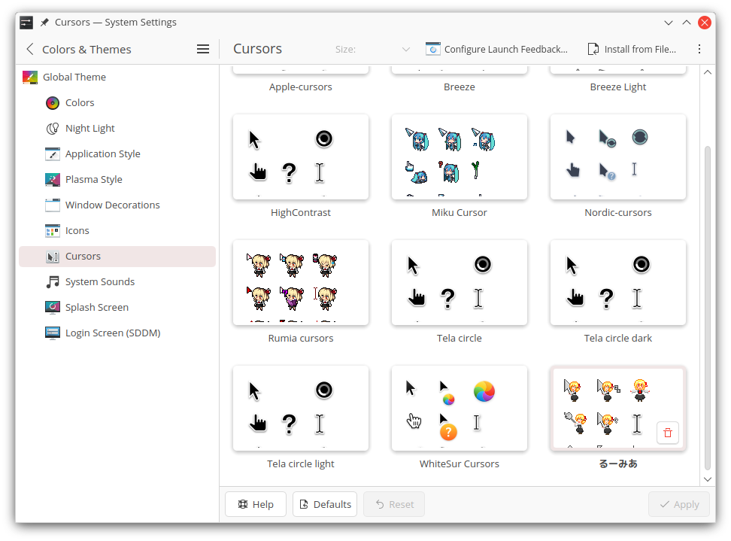This screenshot has height=541, width=731.
Task: Minimize the System Settings window
Action: tap(669, 23)
